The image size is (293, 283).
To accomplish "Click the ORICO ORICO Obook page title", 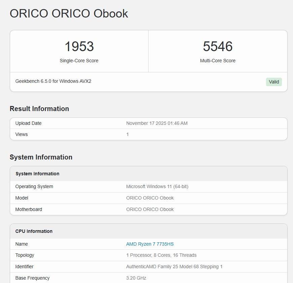I will [69, 13].
